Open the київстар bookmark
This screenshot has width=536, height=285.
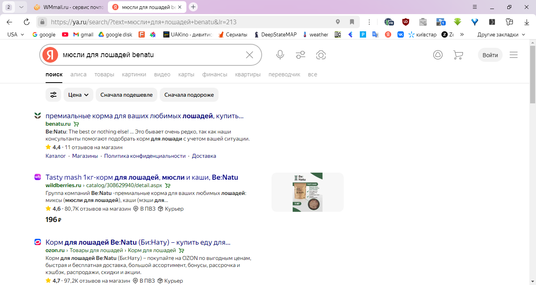coord(423,34)
